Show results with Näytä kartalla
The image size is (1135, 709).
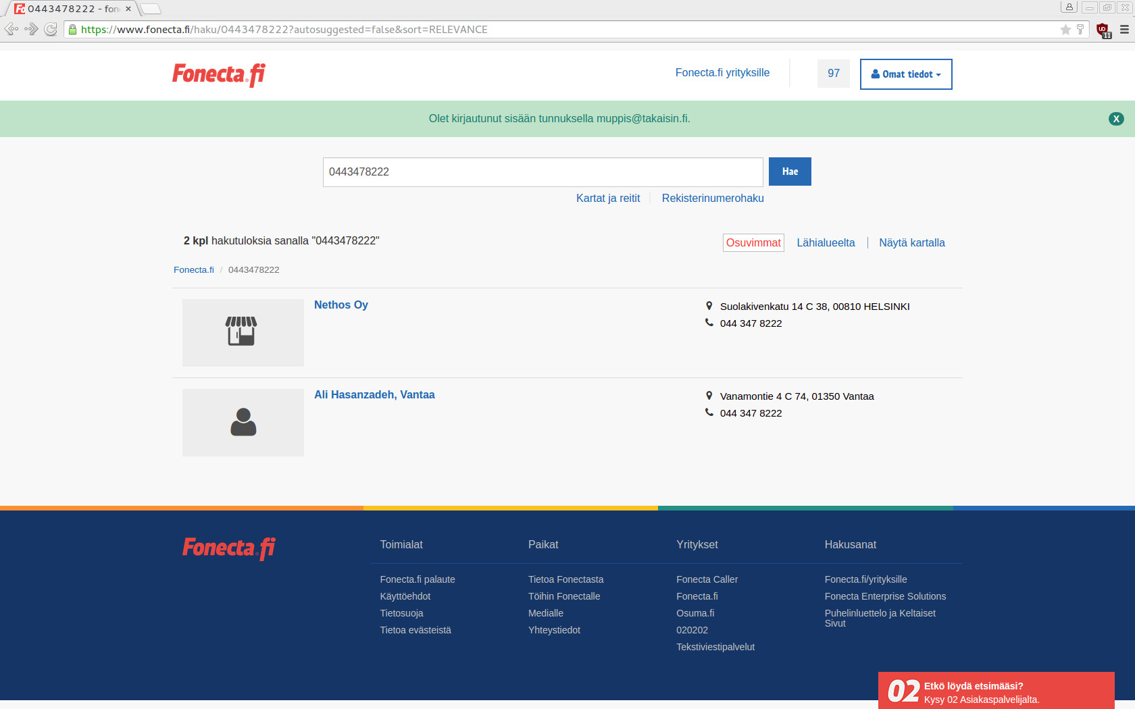click(912, 242)
